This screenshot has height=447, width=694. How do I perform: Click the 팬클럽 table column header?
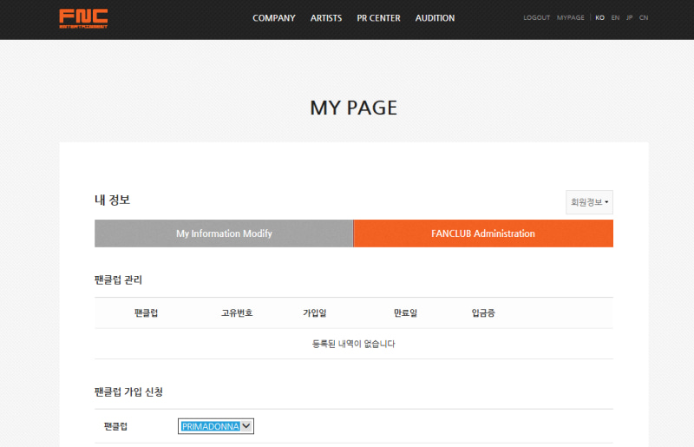[x=147, y=312]
